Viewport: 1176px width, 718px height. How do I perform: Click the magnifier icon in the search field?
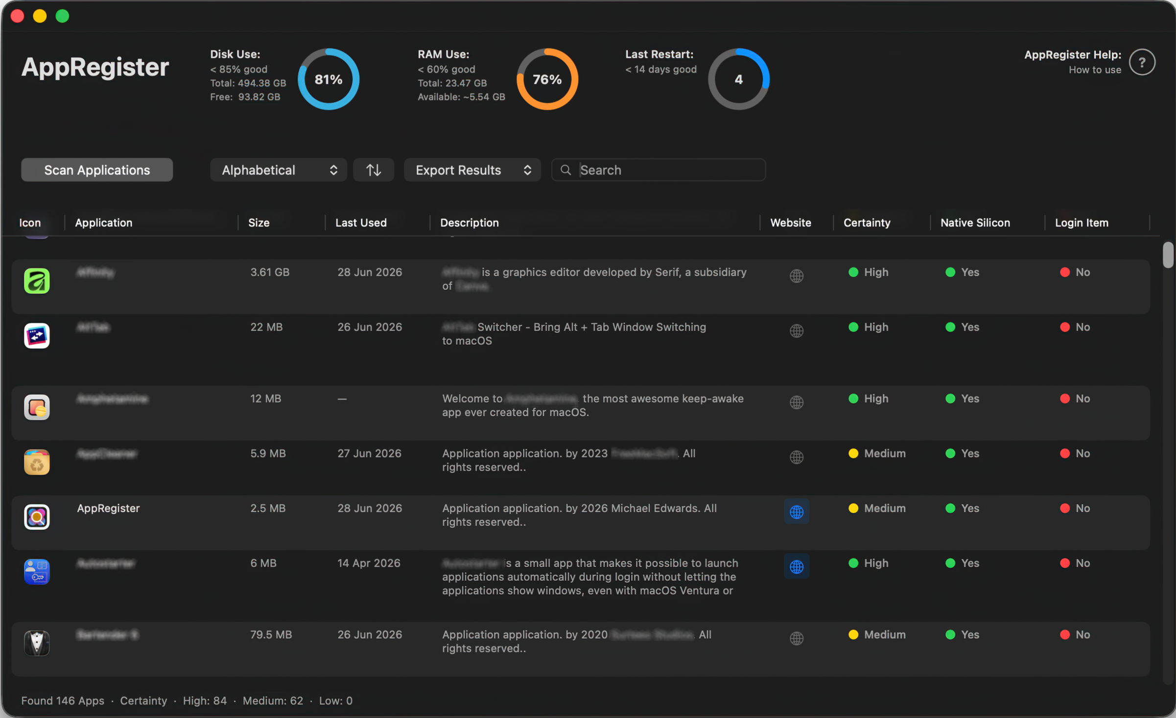click(x=565, y=170)
